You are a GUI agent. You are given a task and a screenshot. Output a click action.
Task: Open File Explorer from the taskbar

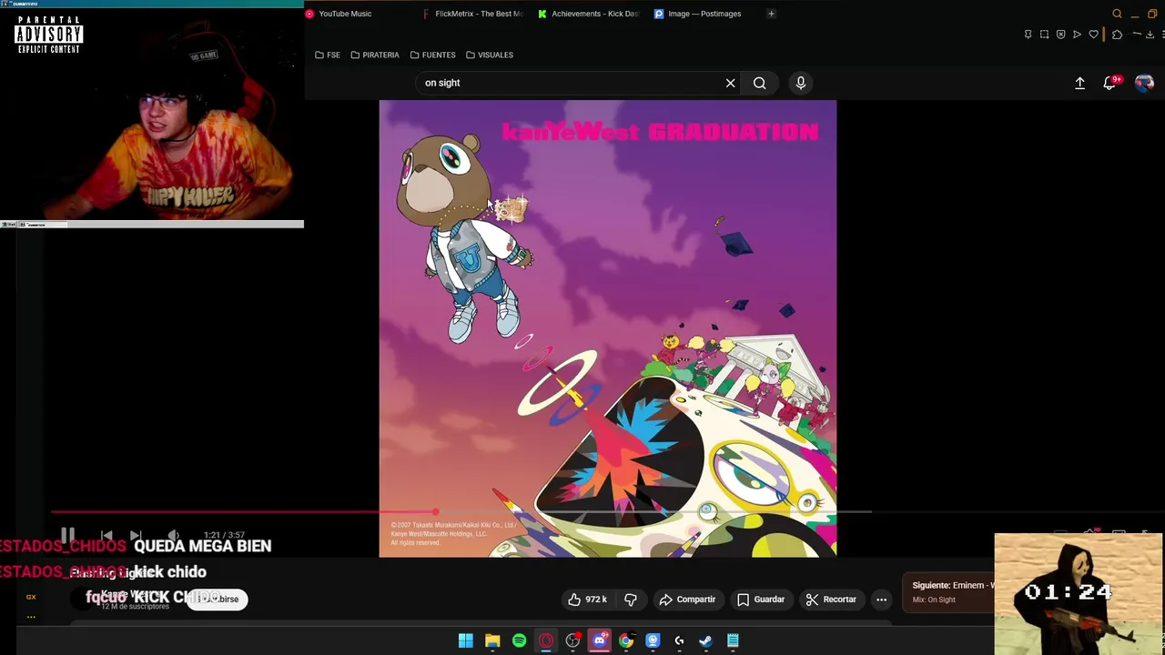click(492, 640)
